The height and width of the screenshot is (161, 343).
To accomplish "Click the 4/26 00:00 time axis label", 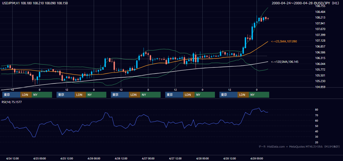I will (94, 158).
